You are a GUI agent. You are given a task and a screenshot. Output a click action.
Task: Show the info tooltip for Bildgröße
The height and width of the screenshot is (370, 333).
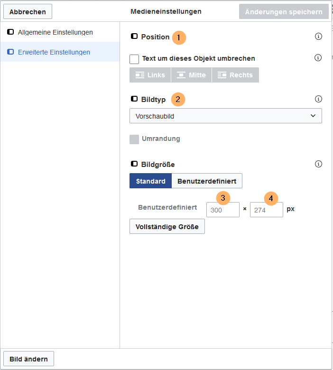point(318,164)
